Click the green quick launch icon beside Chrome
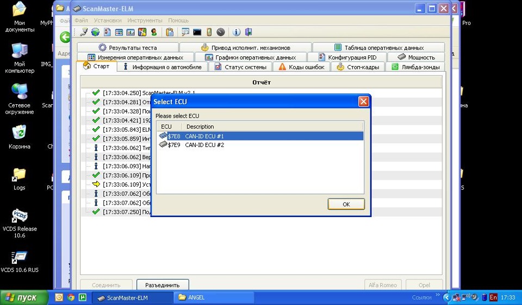This screenshot has width=522, height=305. 82,297
